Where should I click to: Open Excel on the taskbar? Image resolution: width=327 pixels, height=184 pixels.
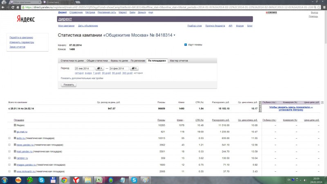pyautogui.click(x=99, y=180)
